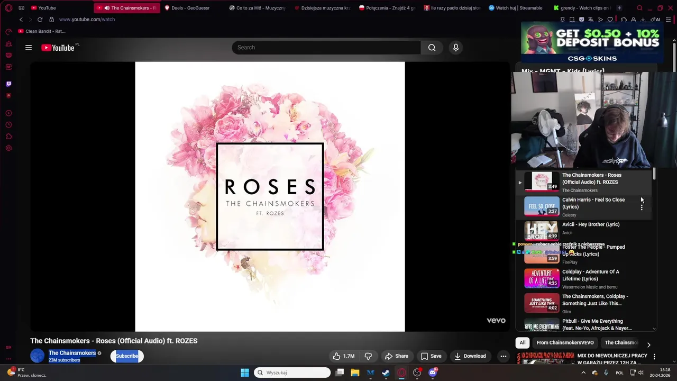Screen dimensions: 677x381
Task: Open the Windows Start menu
Action: (x=245, y=373)
